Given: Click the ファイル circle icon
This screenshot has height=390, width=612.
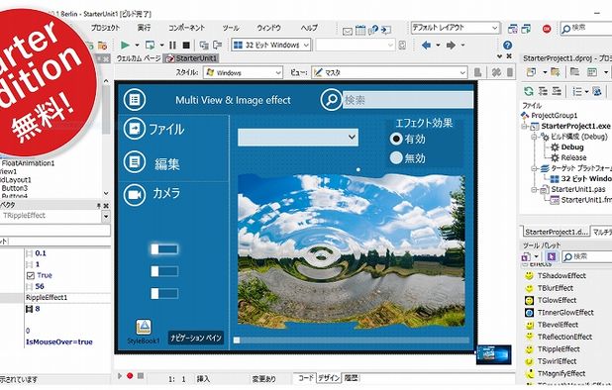Looking at the screenshot, I should point(135,129).
